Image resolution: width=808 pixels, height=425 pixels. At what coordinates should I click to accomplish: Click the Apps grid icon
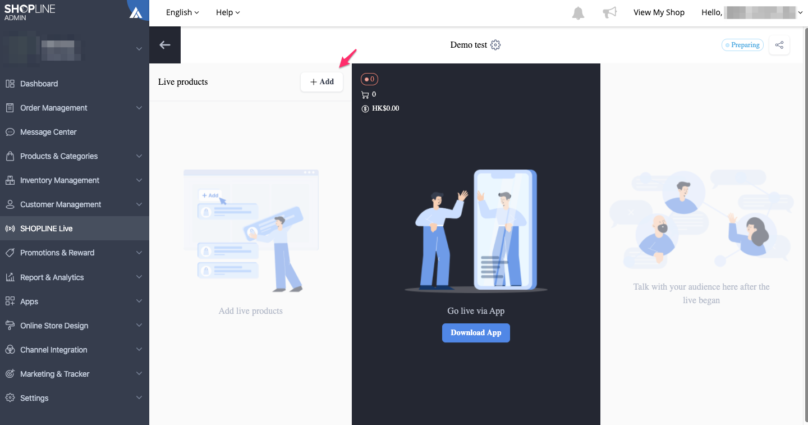(10, 301)
